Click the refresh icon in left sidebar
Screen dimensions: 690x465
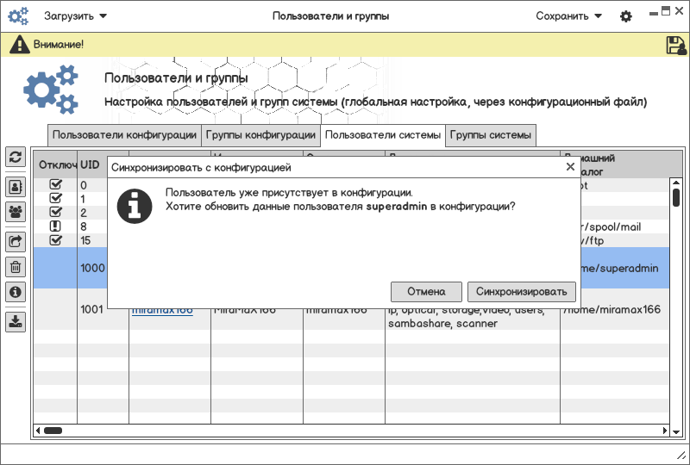point(16,157)
